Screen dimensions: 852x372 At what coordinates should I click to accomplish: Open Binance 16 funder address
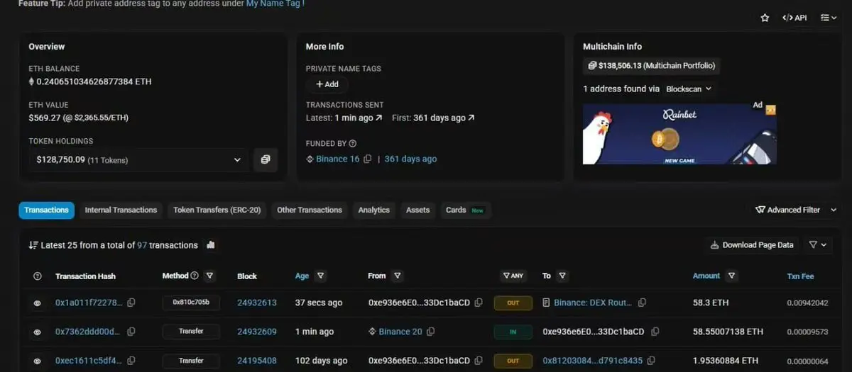point(337,159)
